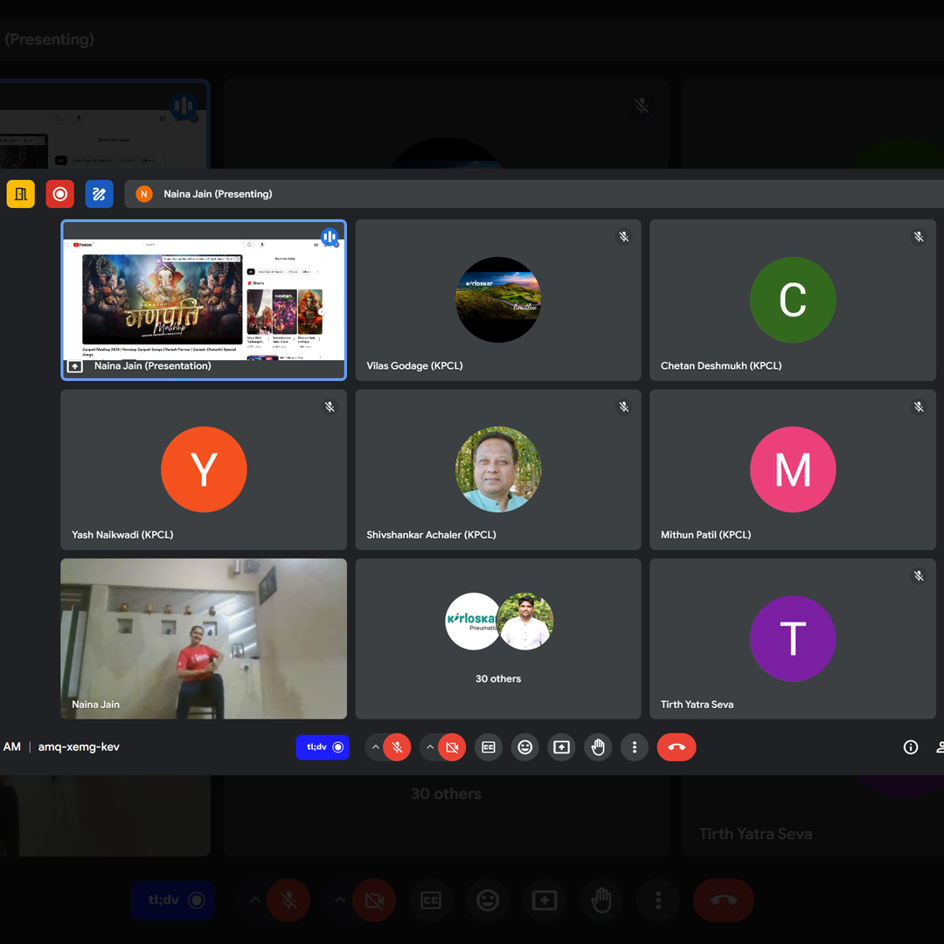Image resolution: width=944 pixels, height=944 pixels.
Task: Click Shivshankar Achaler's participant tile
Action: 498,469
